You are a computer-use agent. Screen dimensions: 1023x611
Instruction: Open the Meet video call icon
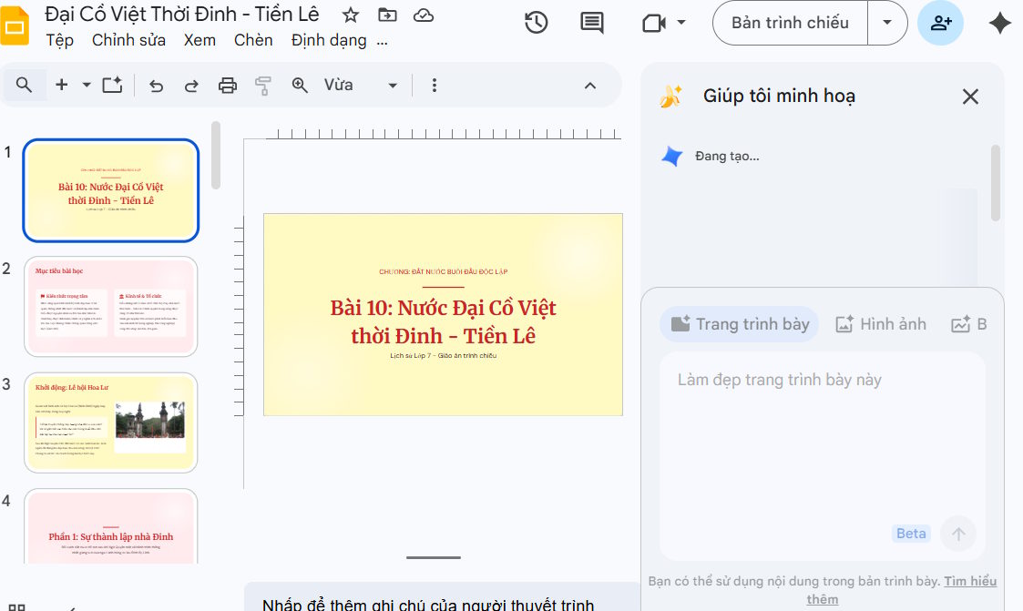(x=654, y=23)
